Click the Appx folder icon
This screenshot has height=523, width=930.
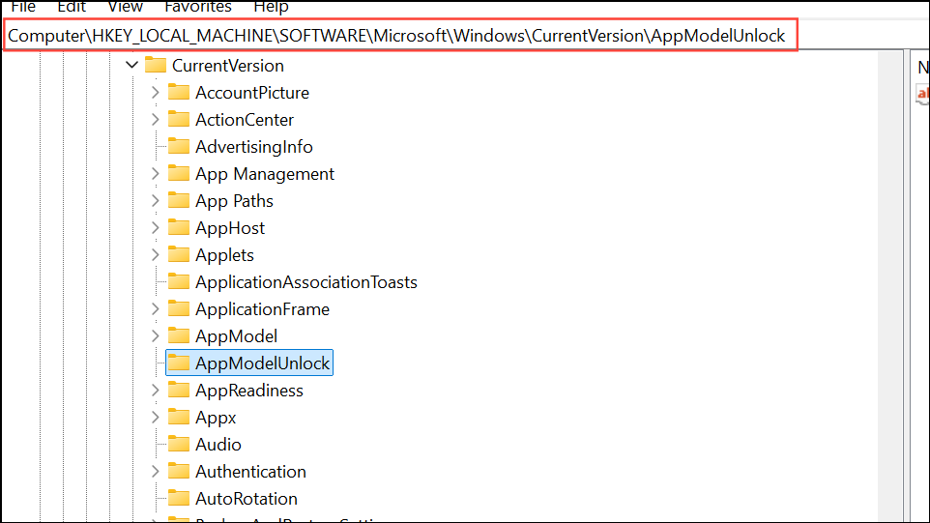(179, 417)
